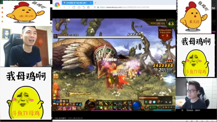Open the browser home page
Viewport: 217px width, 122px height.
(x=79, y=7)
